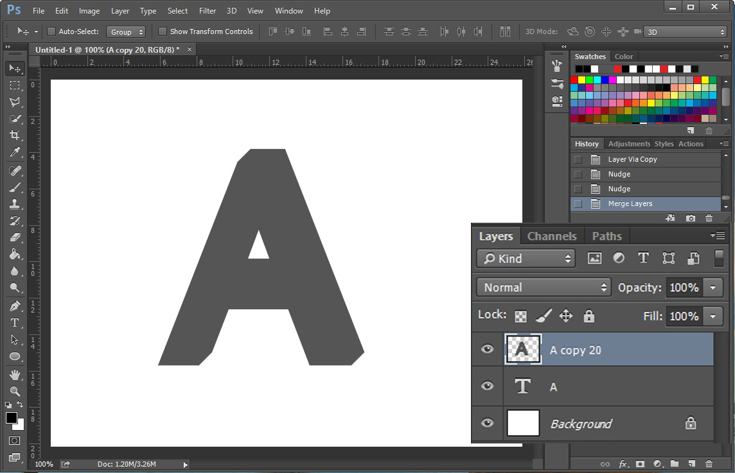Select the Merge Layers history state
The height and width of the screenshot is (473, 735).
(x=646, y=203)
